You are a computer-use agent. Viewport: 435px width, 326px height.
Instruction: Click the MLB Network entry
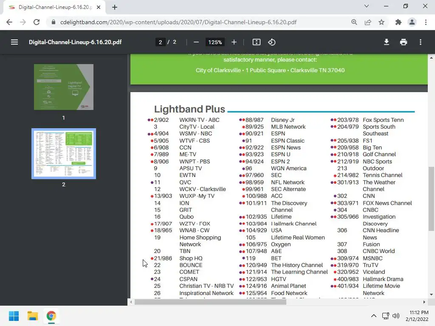[288, 126]
